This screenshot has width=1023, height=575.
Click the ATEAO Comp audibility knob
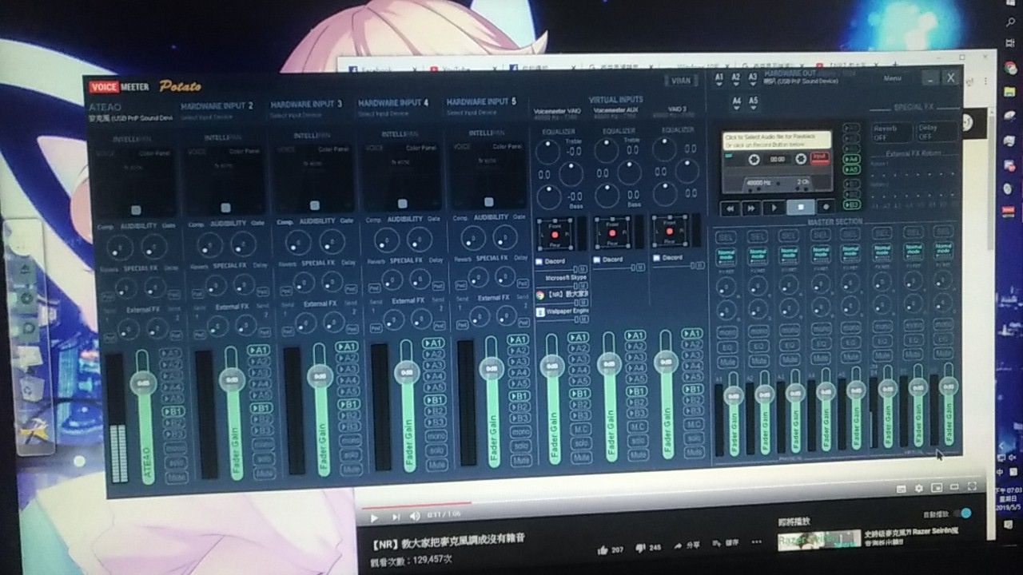coord(120,247)
